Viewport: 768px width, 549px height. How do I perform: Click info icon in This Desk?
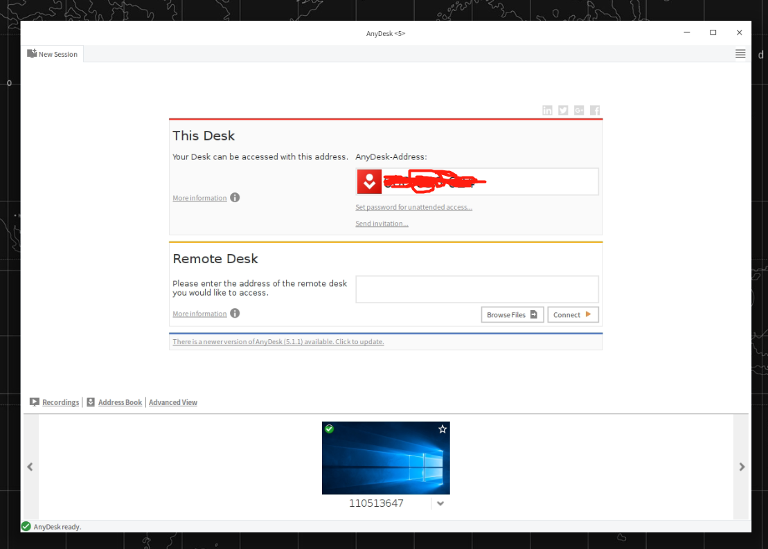pos(235,197)
